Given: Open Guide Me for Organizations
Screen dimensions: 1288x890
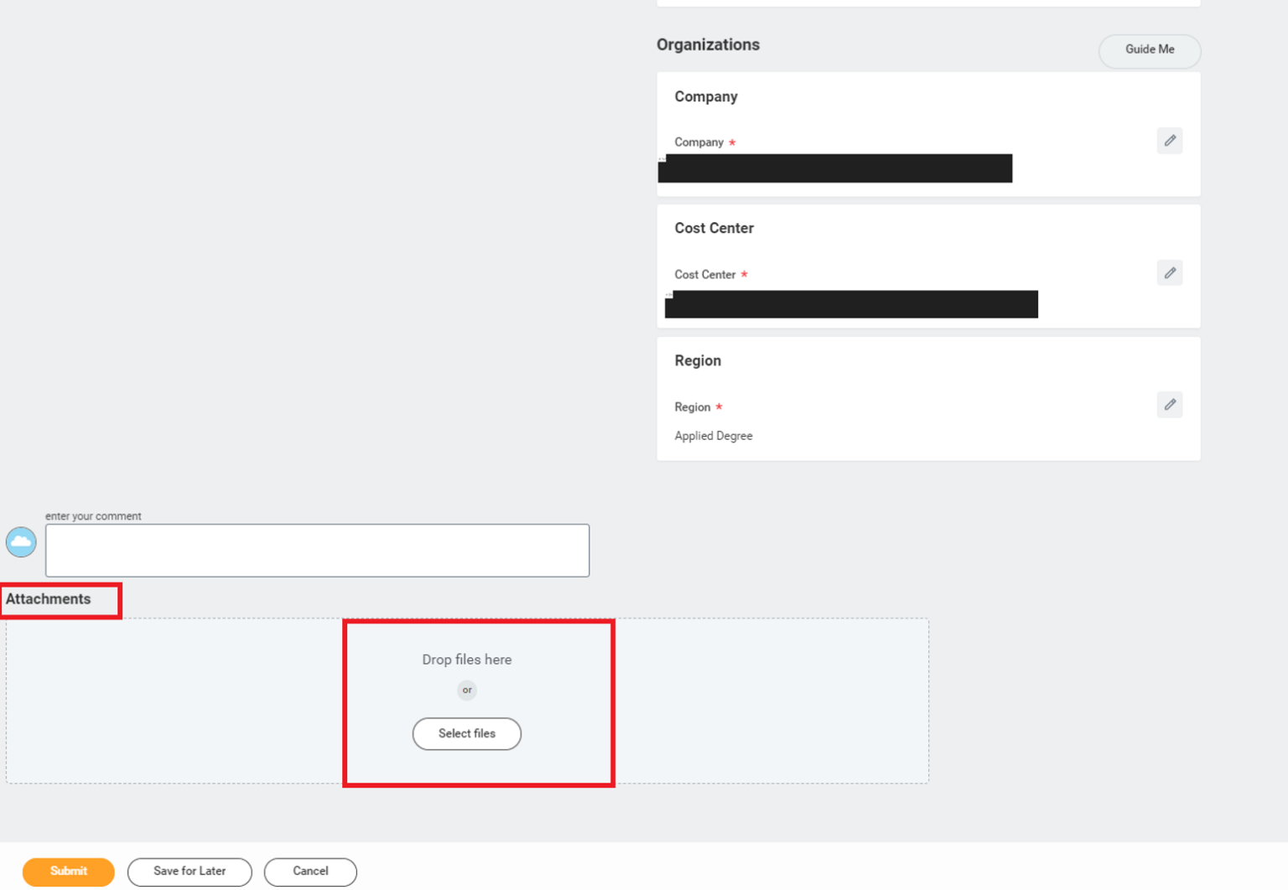Looking at the screenshot, I should click(x=1149, y=50).
